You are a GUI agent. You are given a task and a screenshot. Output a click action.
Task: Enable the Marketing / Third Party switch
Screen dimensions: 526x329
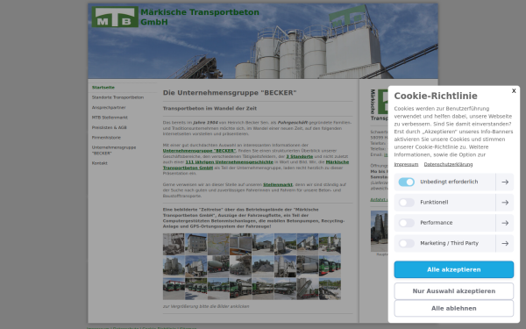click(406, 243)
